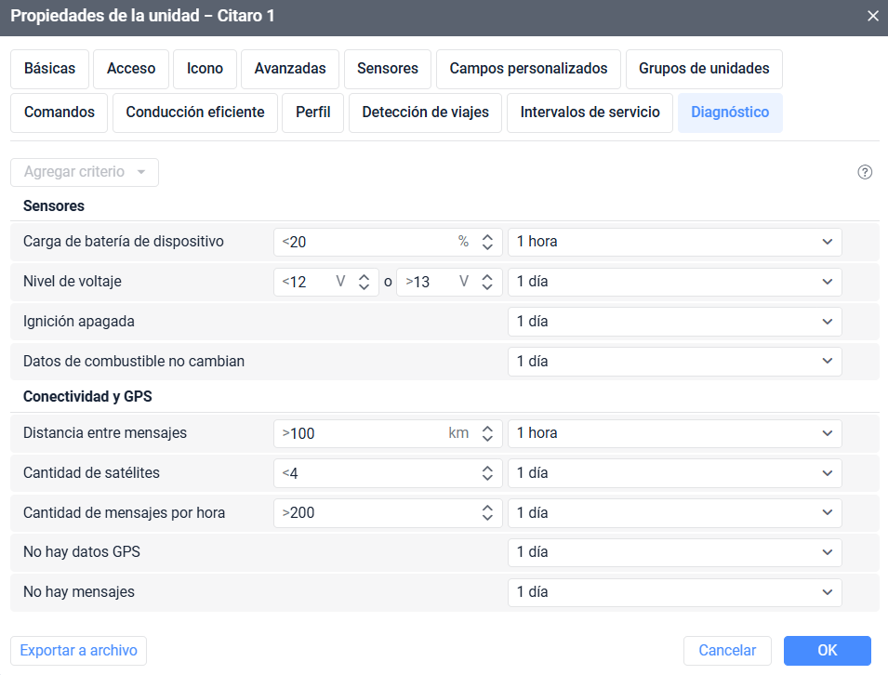Click the Cancelar button
This screenshot has width=888, height=675.
click(x=727, y=651)
